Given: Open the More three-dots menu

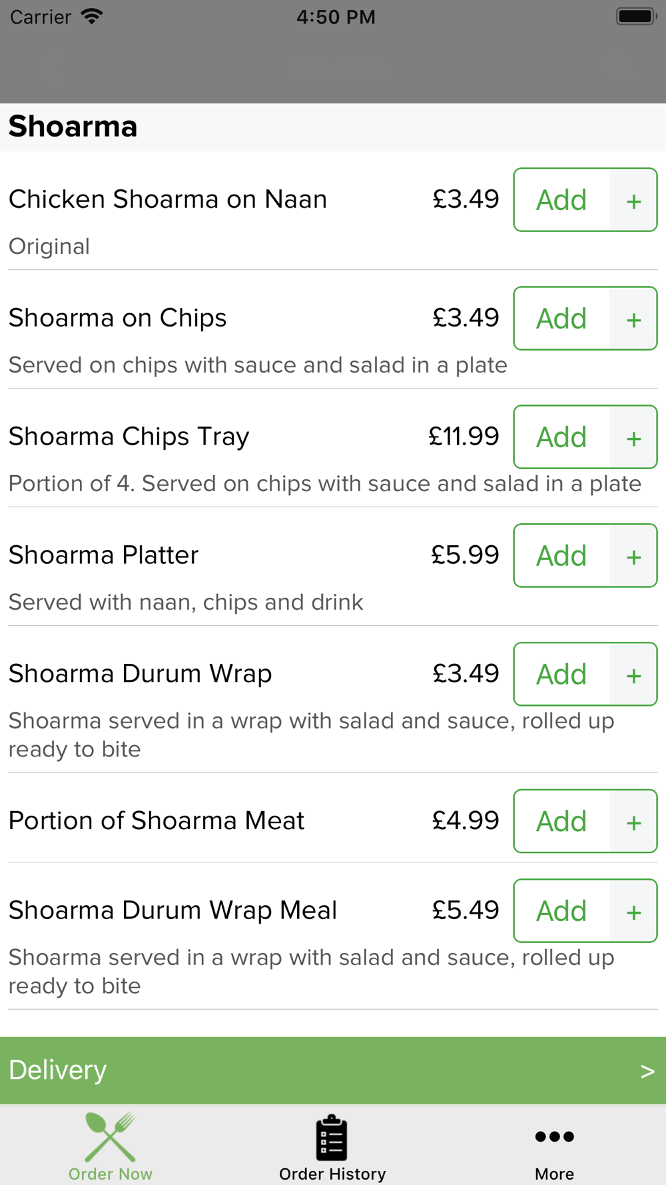Looking at the screenshot, I should tap(554, 1136).
